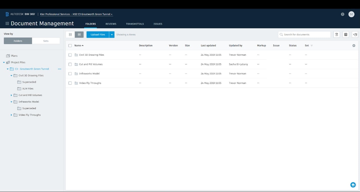Open more options for C3 - Greatworth Green Tunnel
360x192 pixels.
[59, 69]
